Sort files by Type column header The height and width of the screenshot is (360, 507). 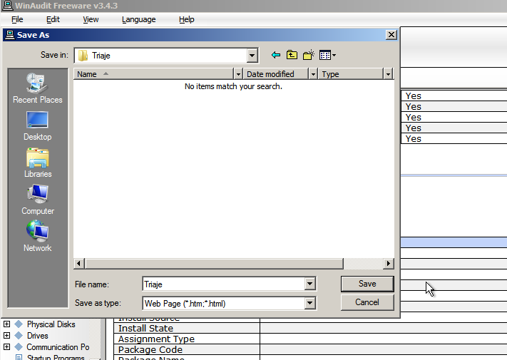click(351, 74)
